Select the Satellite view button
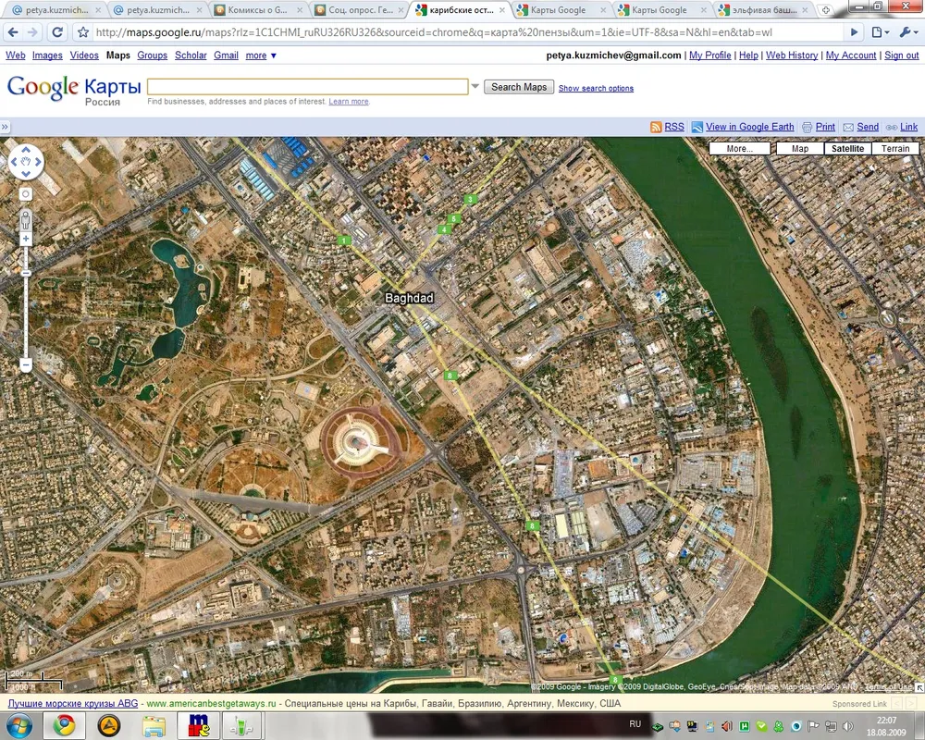925x740 pixels. (x=847, y=149)
